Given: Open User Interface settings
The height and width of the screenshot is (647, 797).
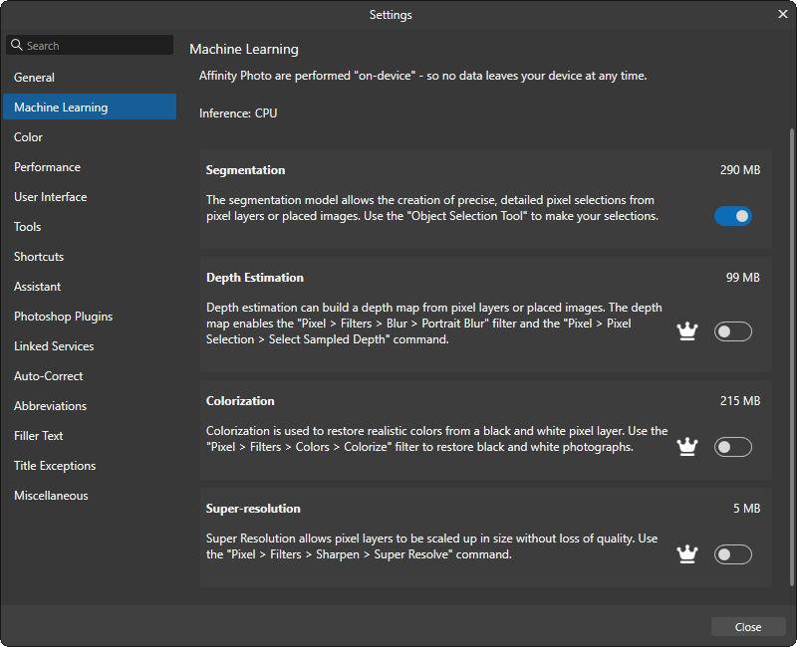Looking at the screenshot, I should click(x=51, y=197).
